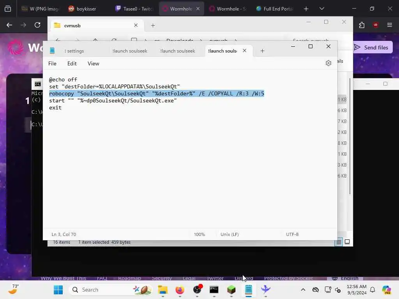Open the browser tab overview icon

(8, 9)
